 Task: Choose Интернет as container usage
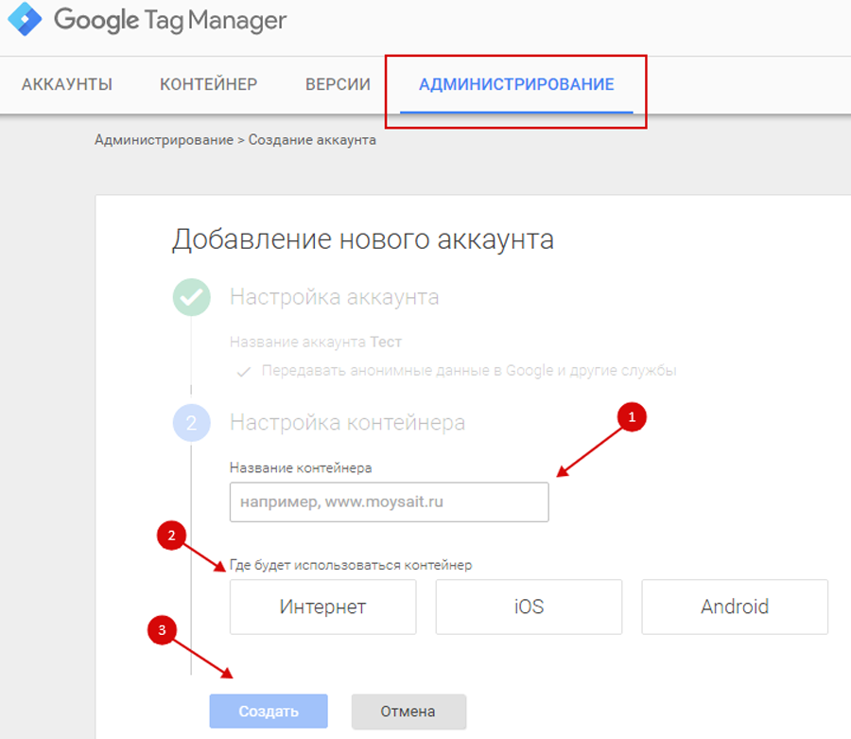coord(322,607)
